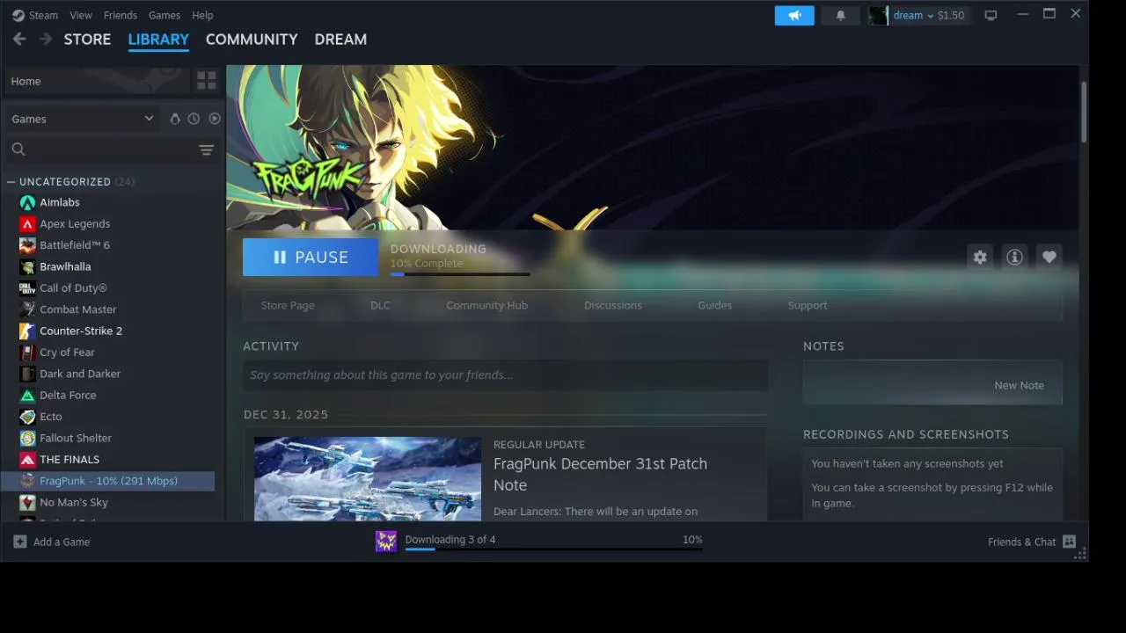
Task: Open FragPunk manage gear settings
Action: tap(980, 257)
